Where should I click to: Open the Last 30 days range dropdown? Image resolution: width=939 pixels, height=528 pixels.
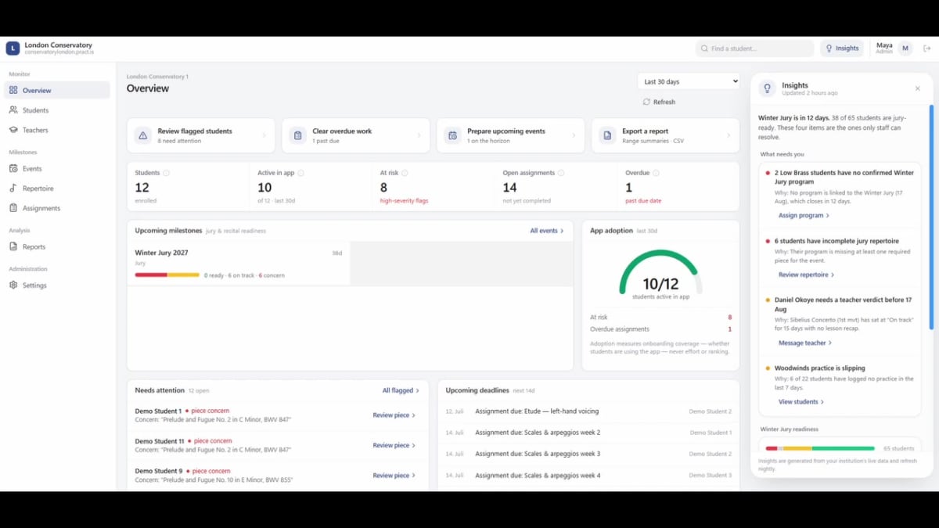[x=689, y=81]
